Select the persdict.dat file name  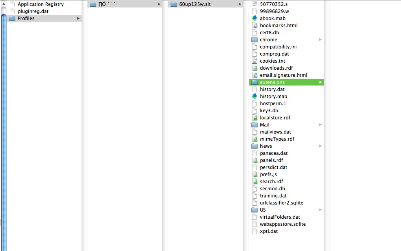[x=273, y=167]
